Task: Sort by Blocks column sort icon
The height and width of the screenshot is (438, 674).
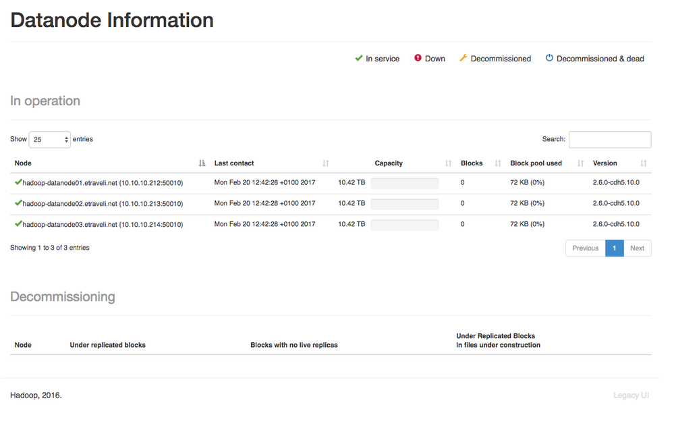Action: point(498,163)
